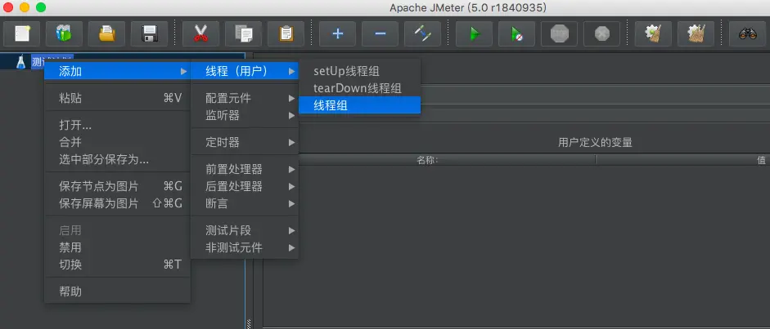Click the New test plan toolbar icon

(21, 33)
